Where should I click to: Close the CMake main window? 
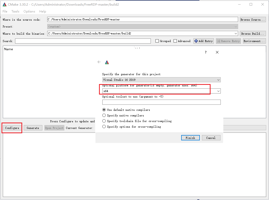pos(262,4)
